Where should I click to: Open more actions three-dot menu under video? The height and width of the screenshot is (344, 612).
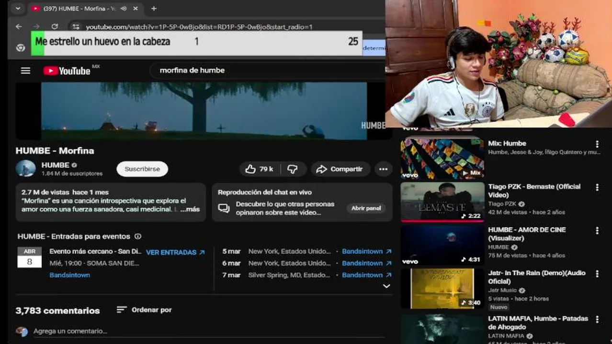click(383, 169)
